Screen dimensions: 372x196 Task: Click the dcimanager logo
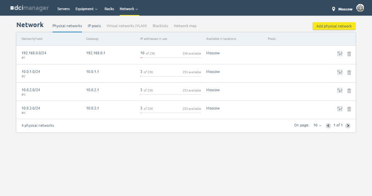(29, 8)
